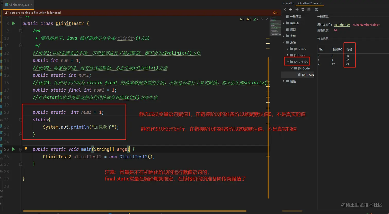Close the ClinitTest2.java editor tab
Screen dimensions: 389x214
click(32, 5)
